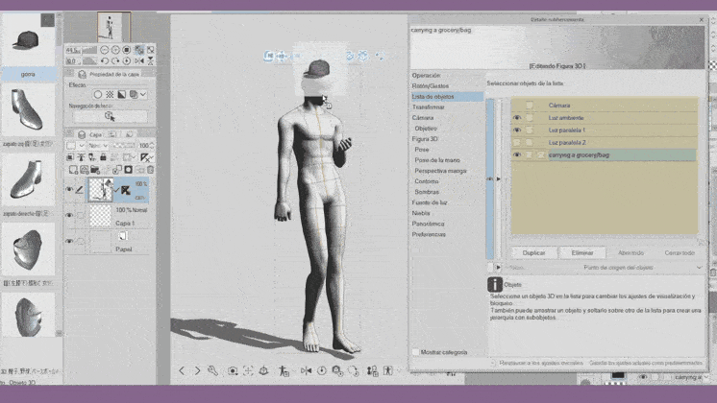Select border effect circle icon

point(97,94)
